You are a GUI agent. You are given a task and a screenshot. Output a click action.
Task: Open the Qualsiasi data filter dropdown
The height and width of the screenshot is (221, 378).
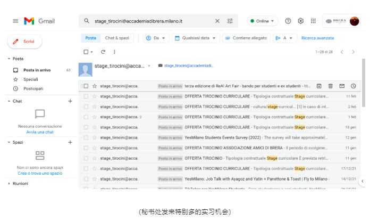click(196, 38)
